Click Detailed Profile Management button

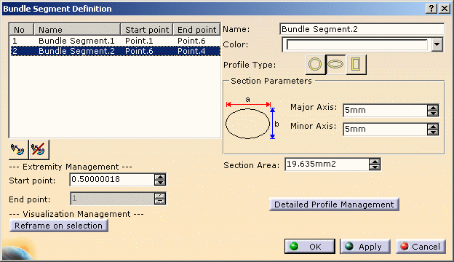334,205
